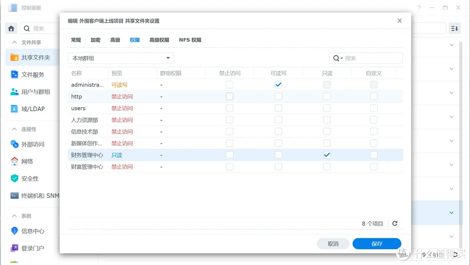Open 域/LDAP section in sidebar
Image resolution: width=470 pixels, height=265 pixels.
(33, 107)
